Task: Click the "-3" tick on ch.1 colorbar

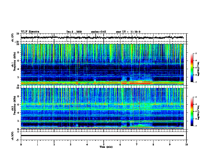Action: (195, 53)
